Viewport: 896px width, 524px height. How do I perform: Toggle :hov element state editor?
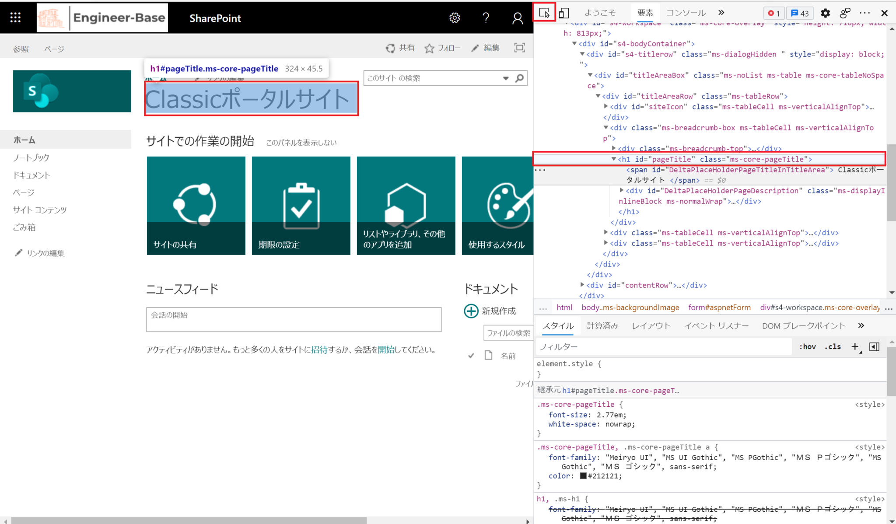807,346
